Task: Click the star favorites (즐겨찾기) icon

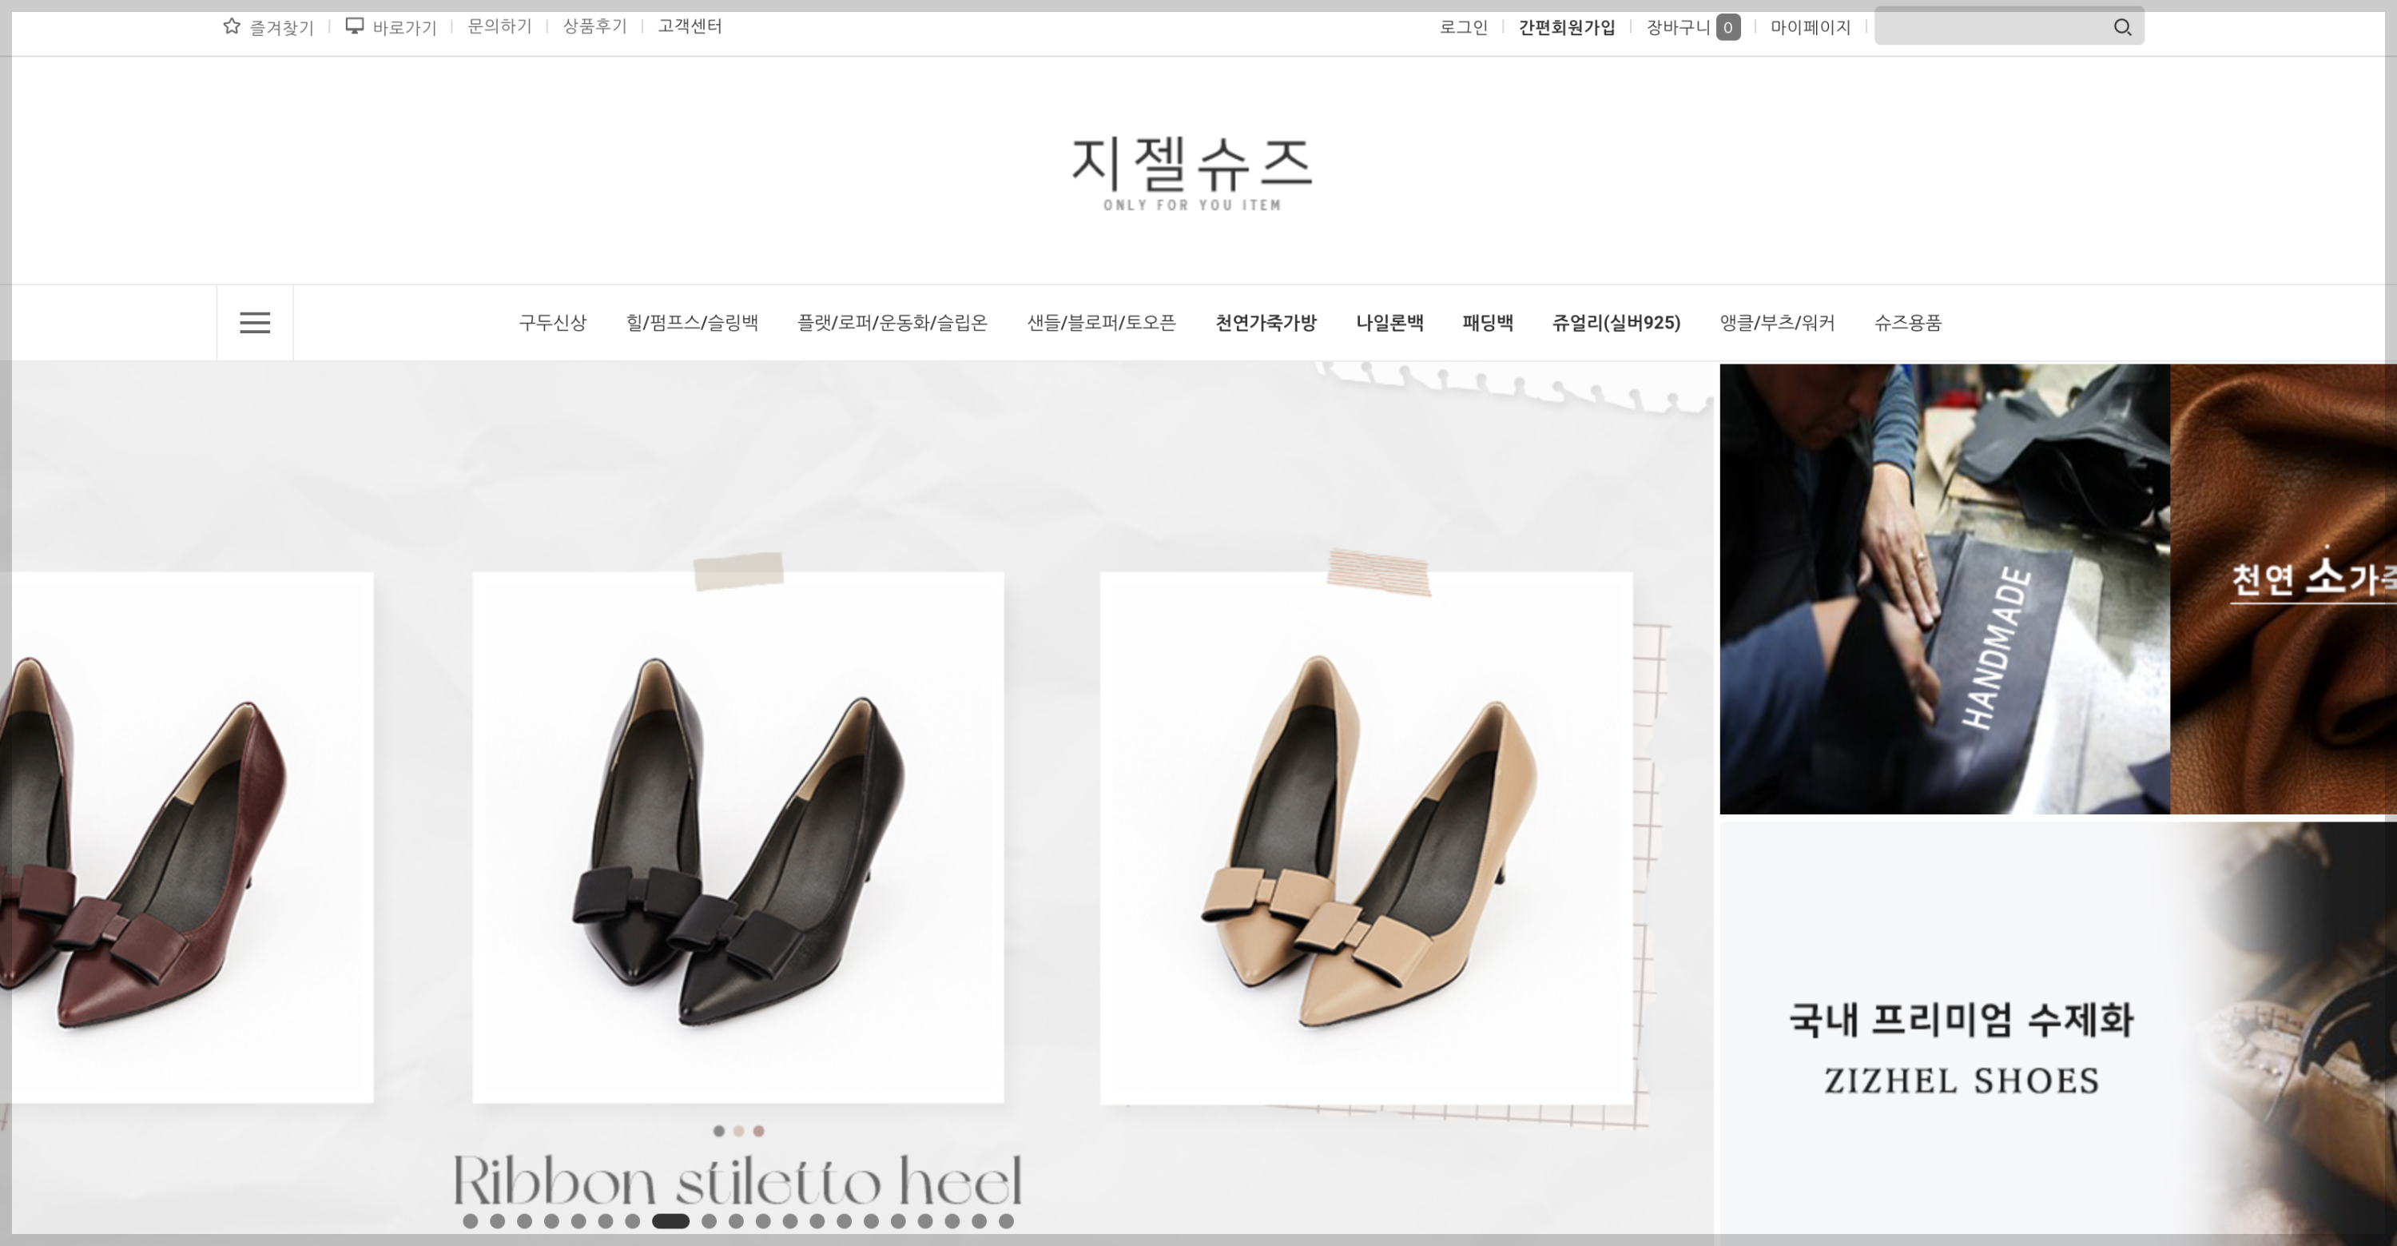Action: click(232, 26)
